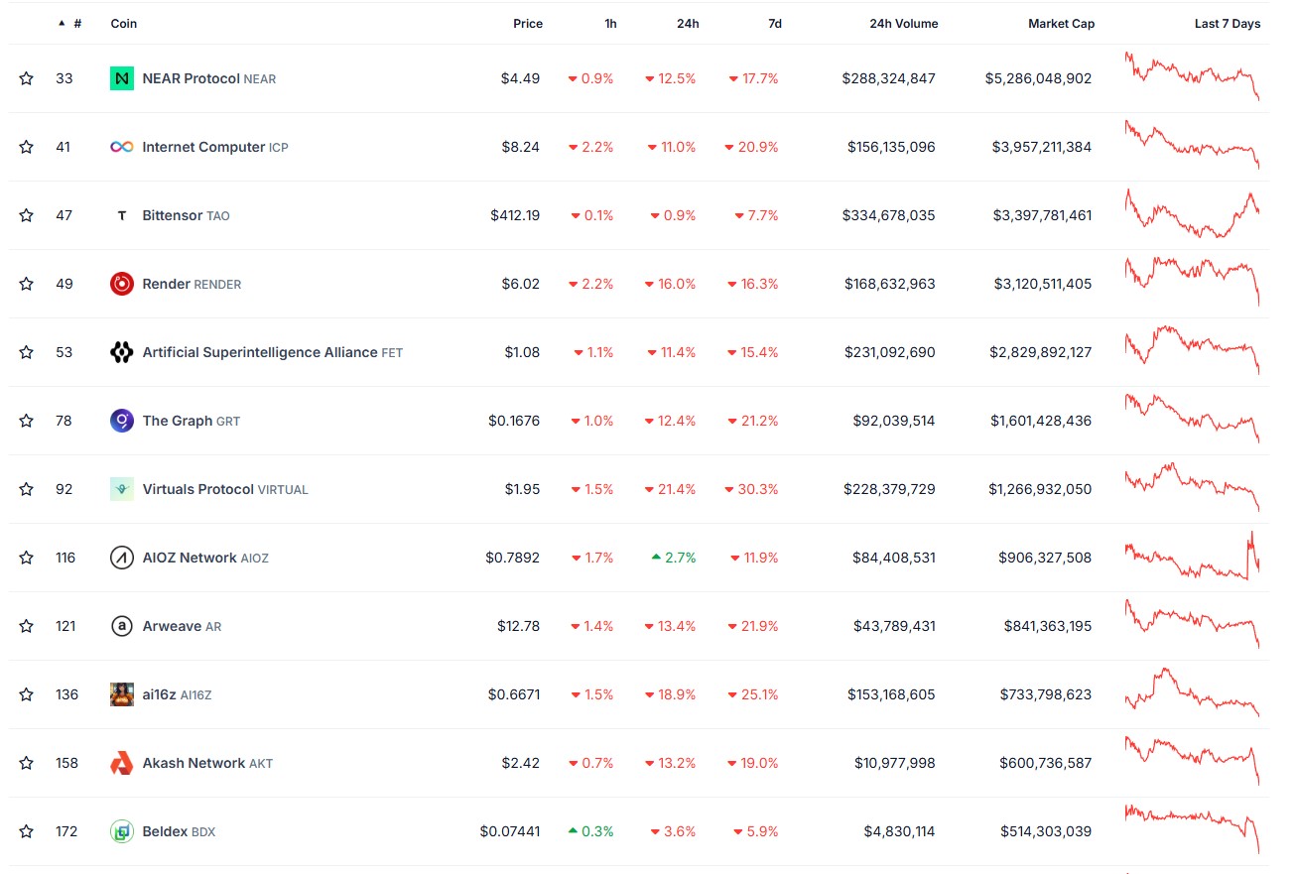Screen dimensions: 1295x874
Task: Star the Beldex coin row
Action: click(x=27, y=831)
